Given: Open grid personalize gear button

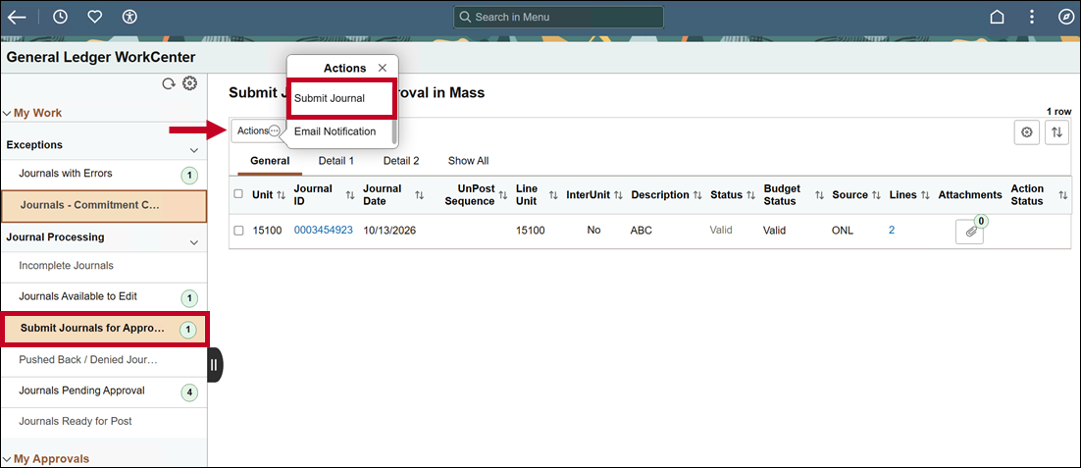Looking at the screenshot, I should [x=1026, y=131].
